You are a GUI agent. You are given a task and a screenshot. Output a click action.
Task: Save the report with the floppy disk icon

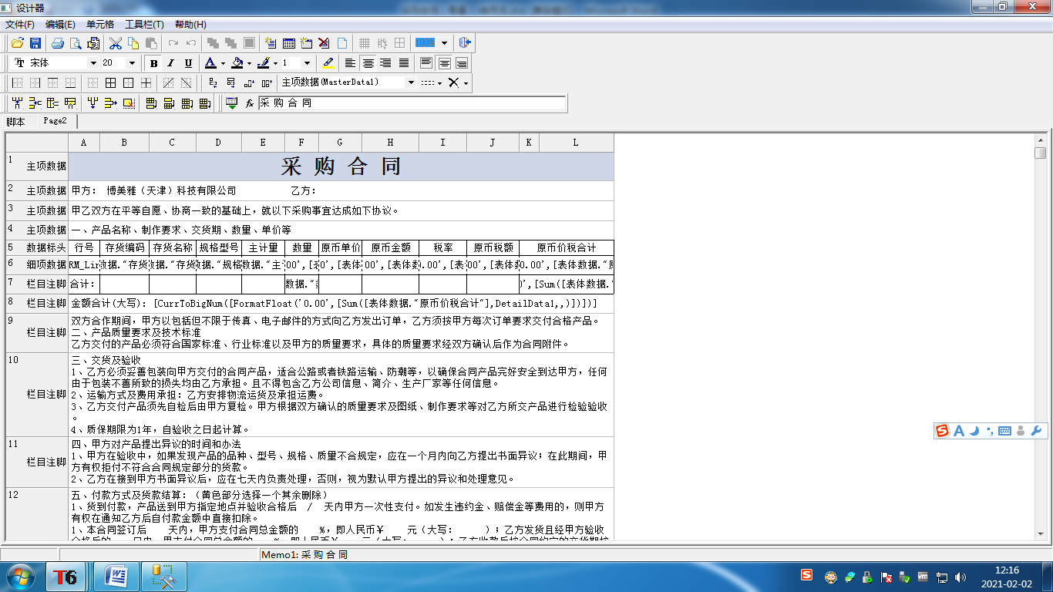coord(35,43)
